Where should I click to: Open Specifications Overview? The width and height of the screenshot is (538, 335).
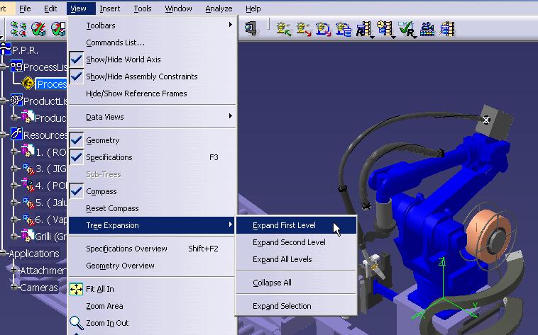pyautogui.click(x=152, y=249)
